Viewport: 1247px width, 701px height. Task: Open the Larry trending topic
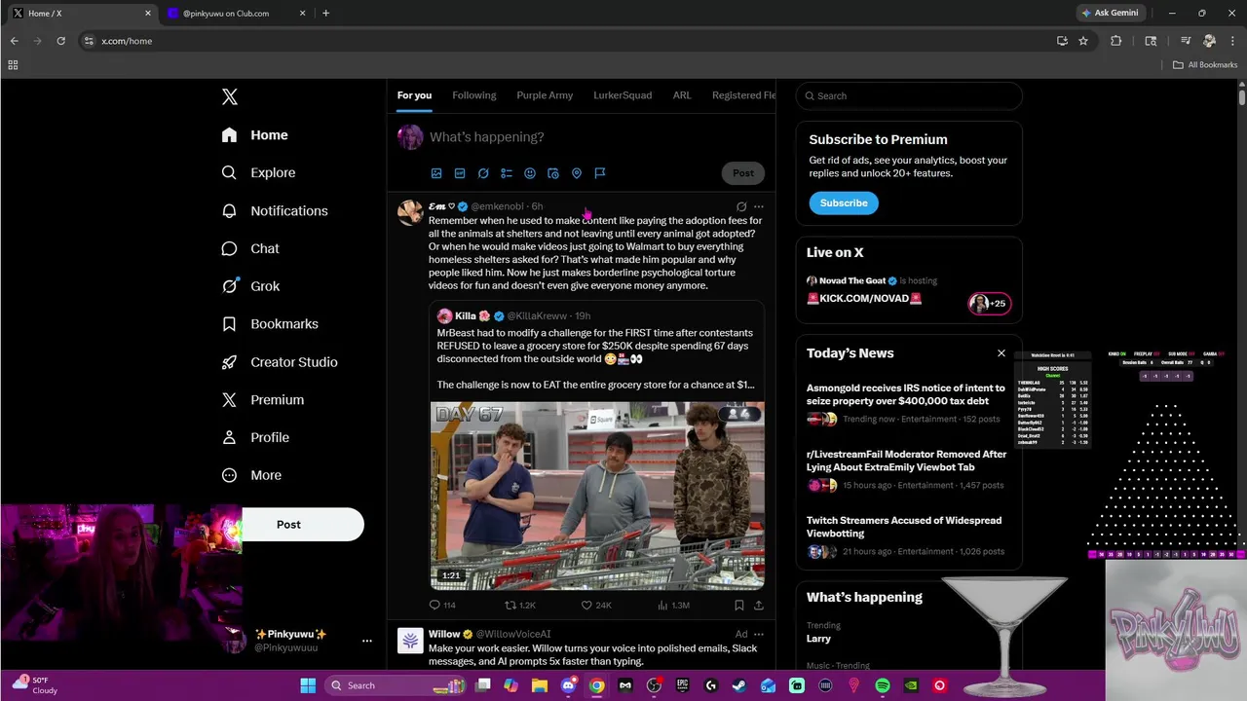(x=818, y=639)
